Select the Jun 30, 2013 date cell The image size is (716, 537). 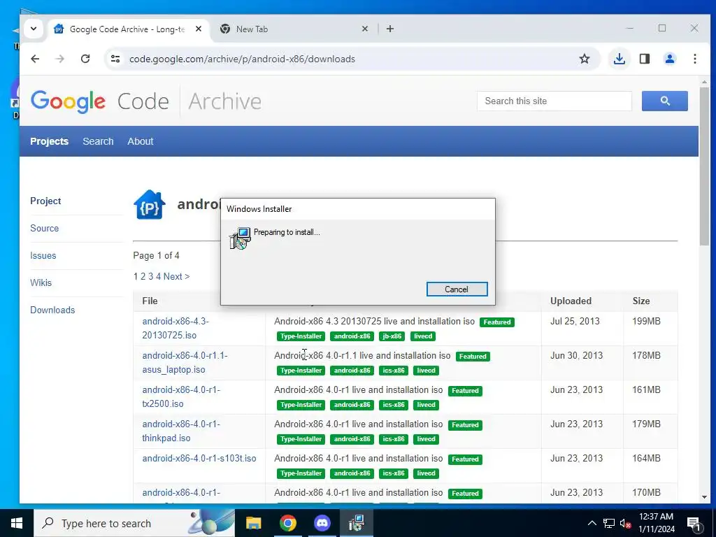pyautogui.click(x=576, y=356)
